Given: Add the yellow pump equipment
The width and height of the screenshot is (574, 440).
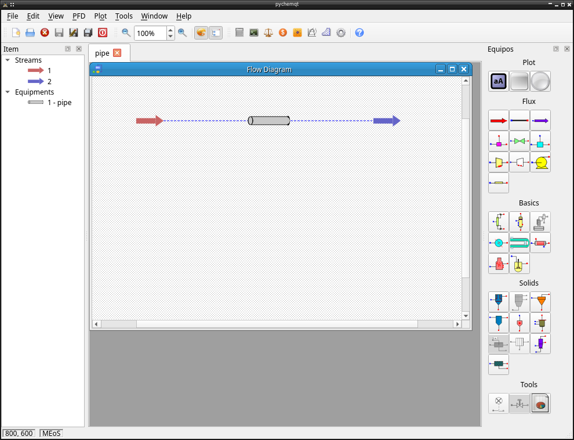Looking at the screenshot, I should pos(540,162).
